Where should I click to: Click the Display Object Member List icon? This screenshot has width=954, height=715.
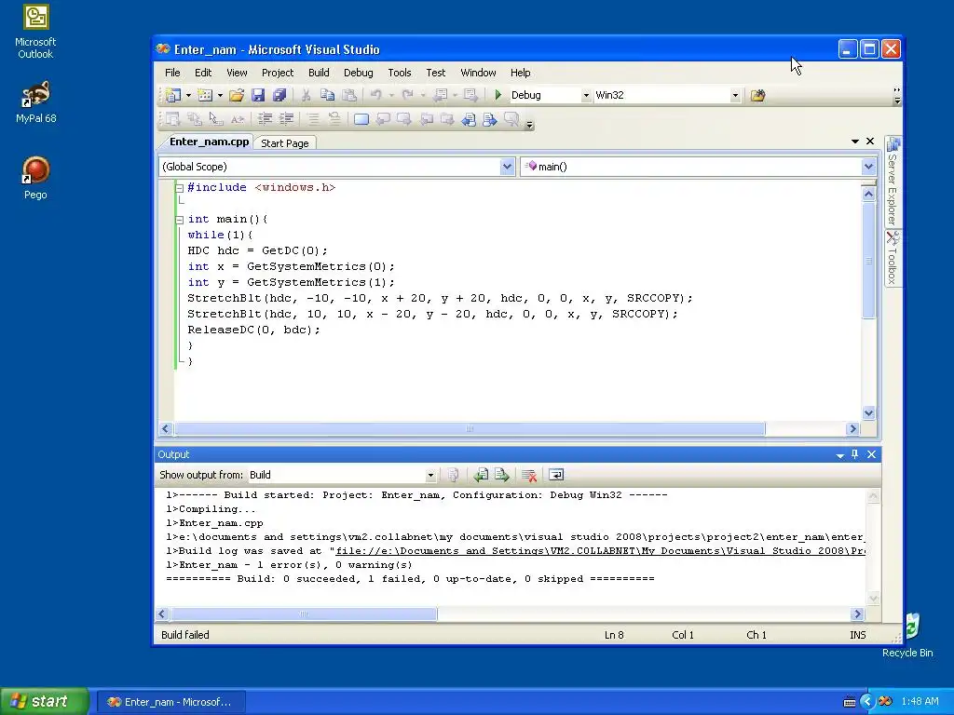click(173, 119)
